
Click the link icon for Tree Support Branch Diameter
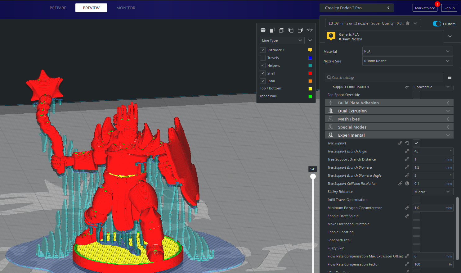pyautogui.click(x=407, y=167)
